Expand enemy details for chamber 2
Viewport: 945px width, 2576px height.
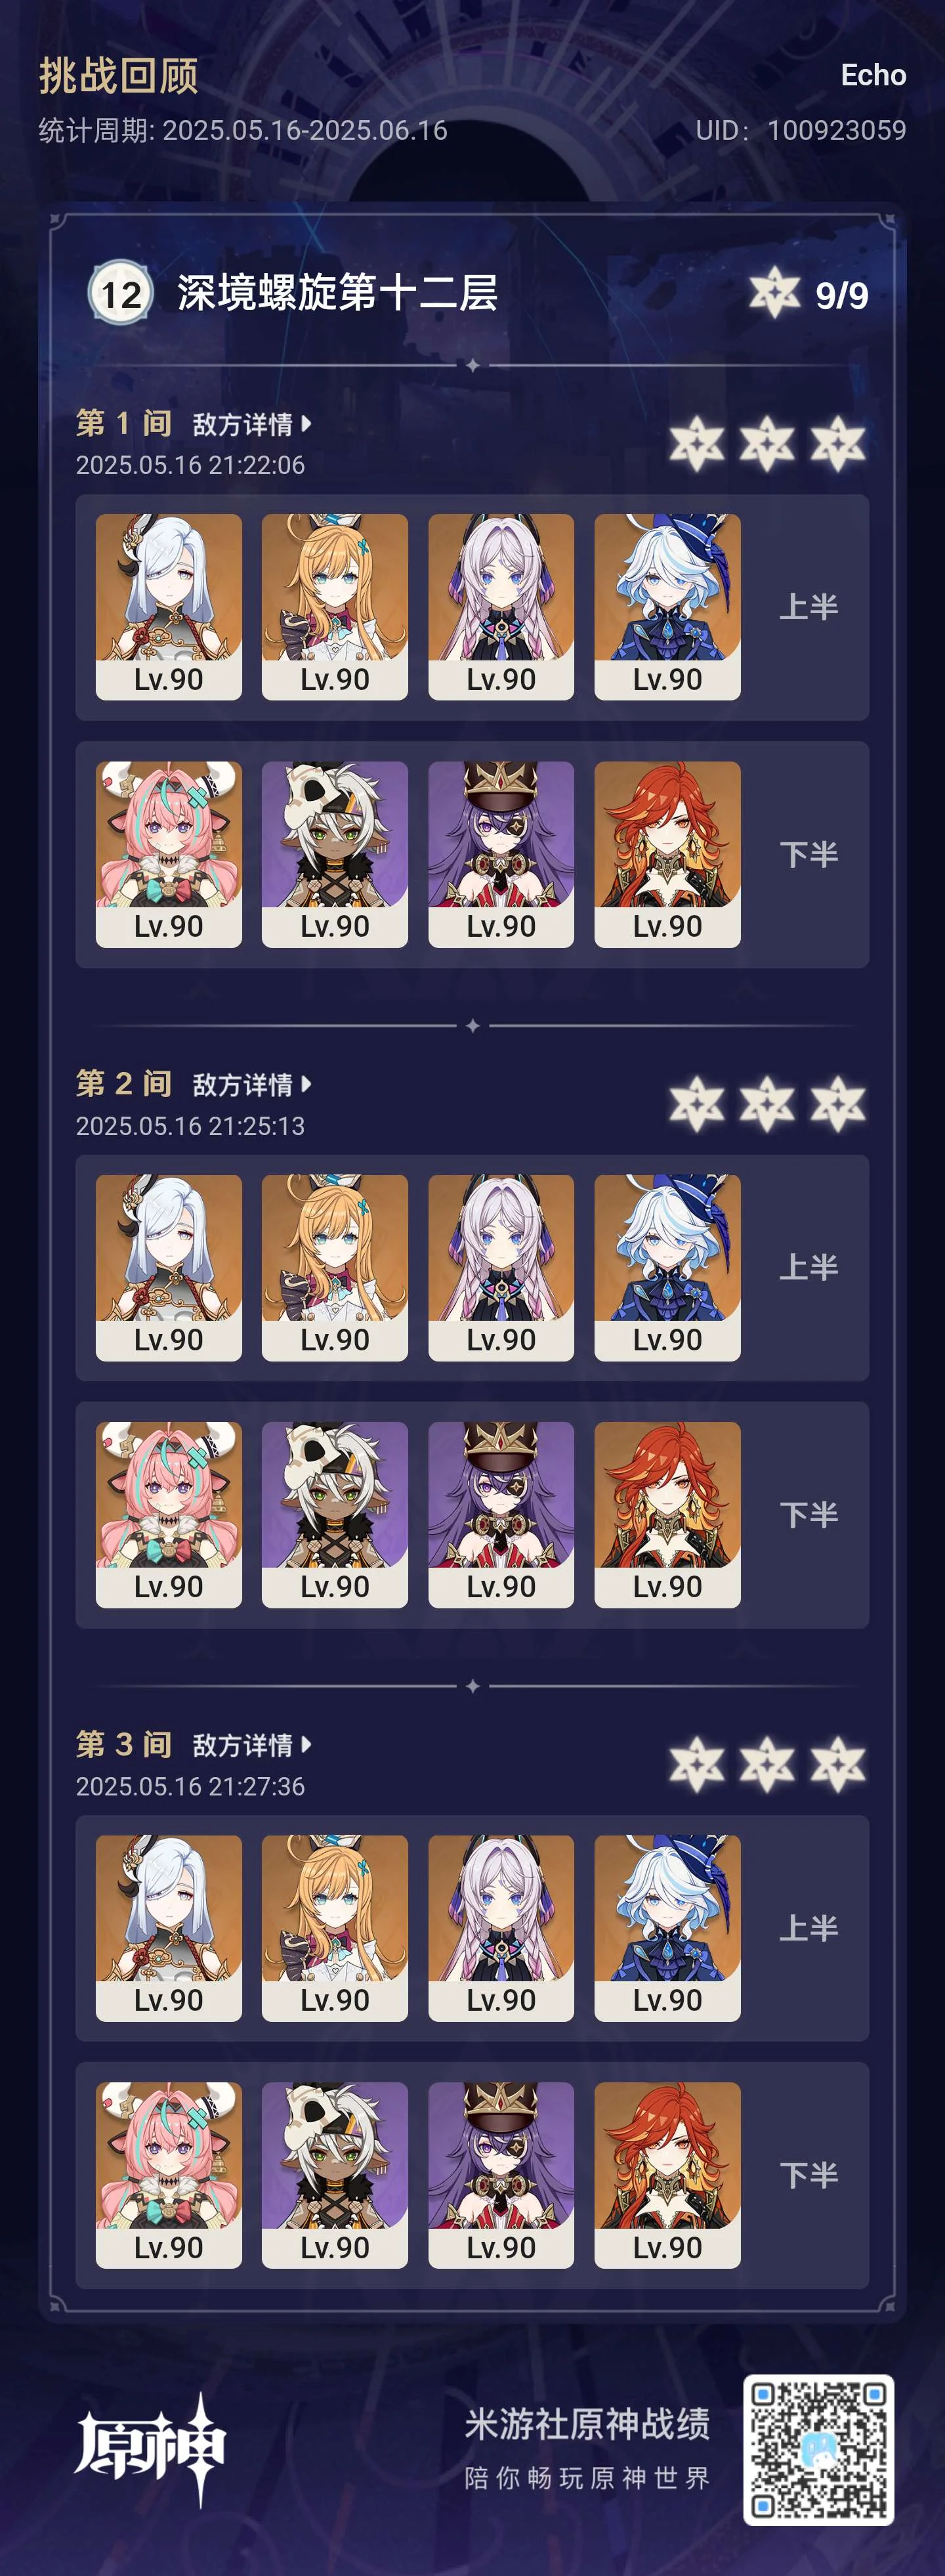click(252, 1085)
